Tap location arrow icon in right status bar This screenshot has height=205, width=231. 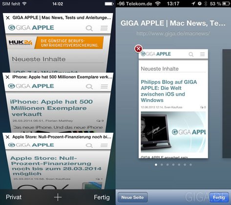click(x=193, y=3)
